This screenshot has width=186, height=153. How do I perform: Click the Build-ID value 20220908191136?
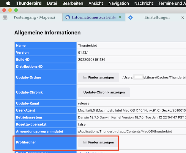[92, 60]
